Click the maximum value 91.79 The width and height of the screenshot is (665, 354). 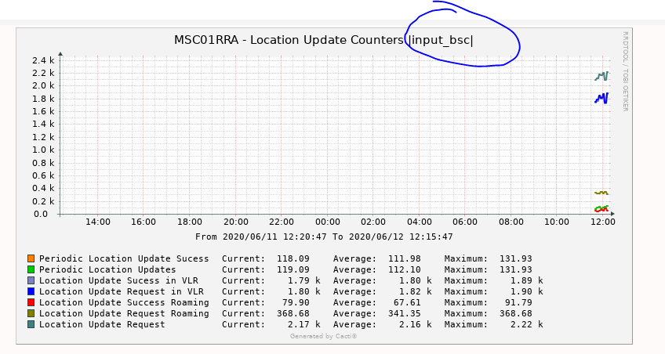[518, 302]
